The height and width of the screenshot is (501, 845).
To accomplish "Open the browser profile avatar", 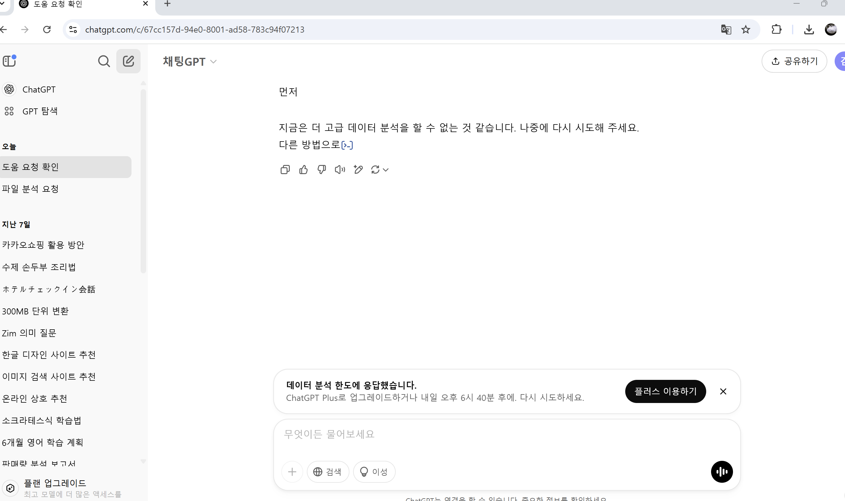I will (830, 30).
